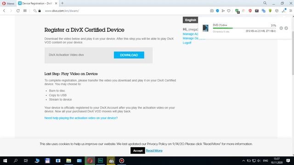View site security padlock info
The image size is (294, 165).
40,11
